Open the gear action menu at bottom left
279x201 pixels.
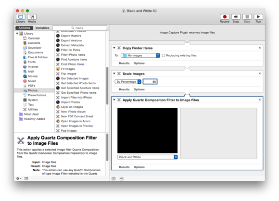coord(19,178)
